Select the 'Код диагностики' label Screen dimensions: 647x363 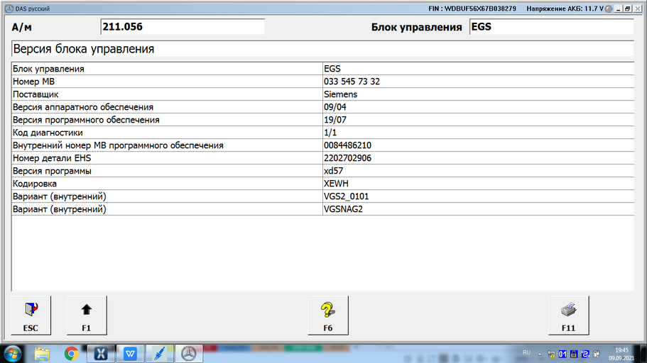48,133
